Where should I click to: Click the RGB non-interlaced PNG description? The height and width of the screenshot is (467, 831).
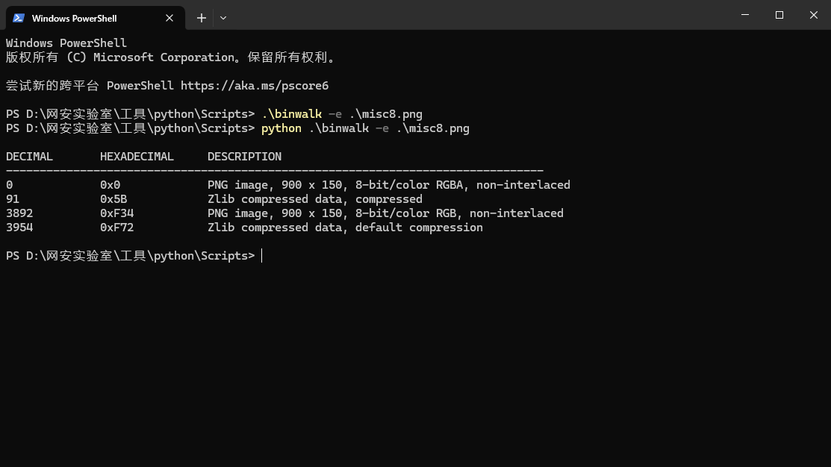click(385, 213)
